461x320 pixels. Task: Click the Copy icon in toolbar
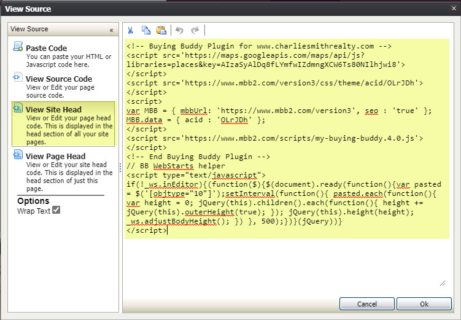pyautogui.click(x=146, y=30)
